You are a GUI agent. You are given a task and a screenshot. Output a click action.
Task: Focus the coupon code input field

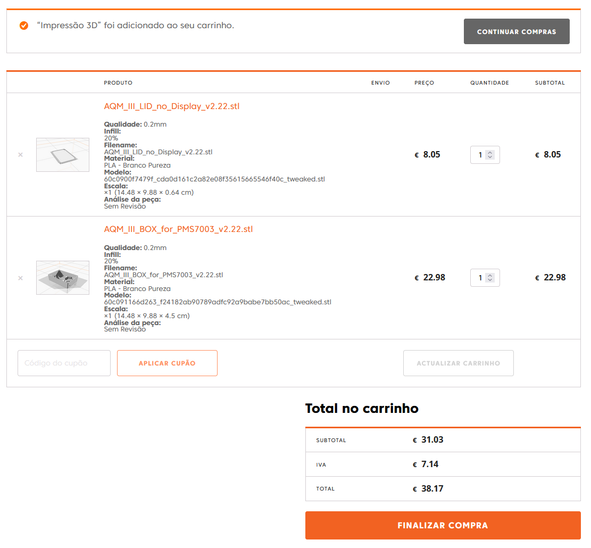(x=64, y=363)
